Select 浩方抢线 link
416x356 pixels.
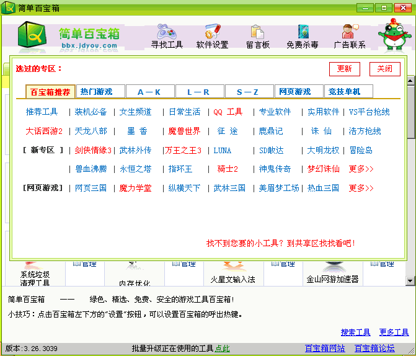[x=365, y=131]
